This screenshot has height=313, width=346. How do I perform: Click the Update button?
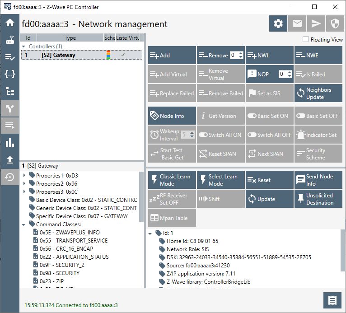pyautogui.click(x=269, y=199)
